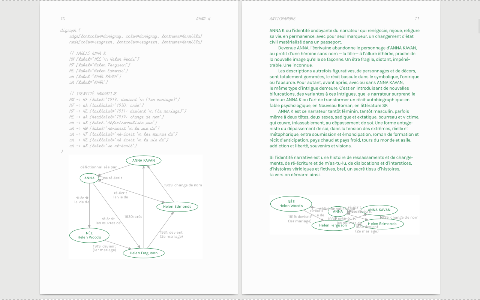
Task: Click NÉE Helen Woods node on page 11
Action: coord(291,204)
